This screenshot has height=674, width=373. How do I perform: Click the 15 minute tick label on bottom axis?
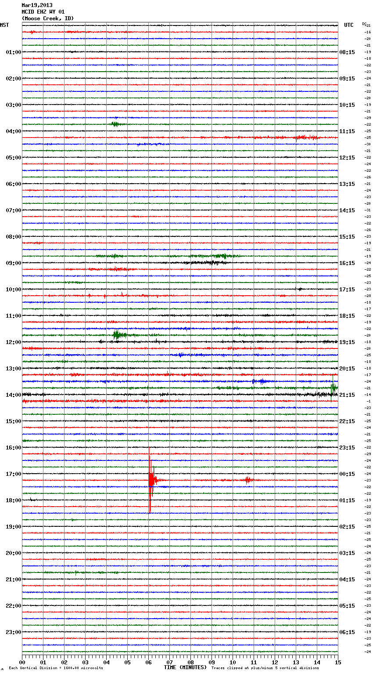(x=337, y=663)
